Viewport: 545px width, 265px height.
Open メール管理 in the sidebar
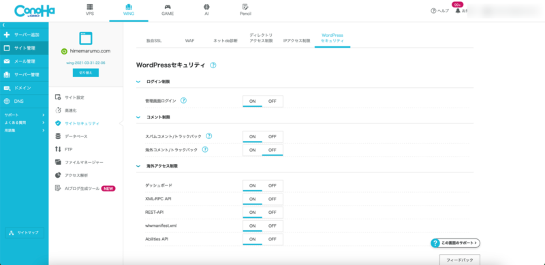[25, 61]
